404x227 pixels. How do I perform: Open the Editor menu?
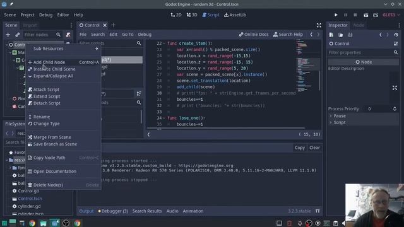[x=63, y=15]
